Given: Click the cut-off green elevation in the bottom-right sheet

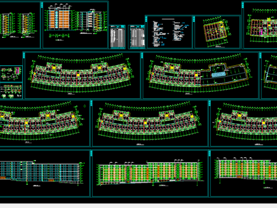Looking at the screenshot, I should (246, 170).
